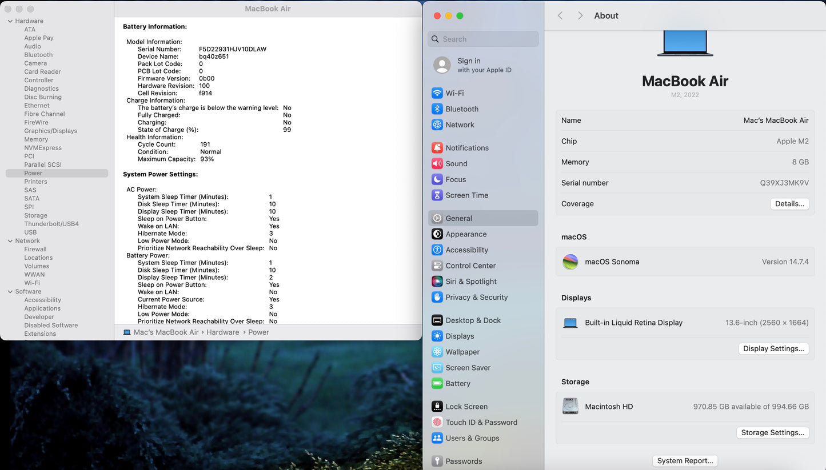This screenshot has height=470, width=826.
Task: Click the System Report... button
Action: 685,461
